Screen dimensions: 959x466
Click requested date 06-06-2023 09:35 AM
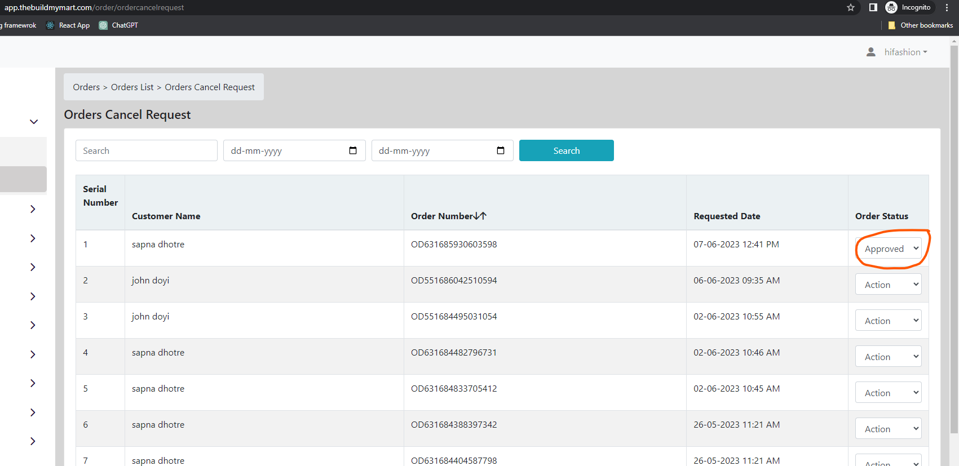(737, 280)
